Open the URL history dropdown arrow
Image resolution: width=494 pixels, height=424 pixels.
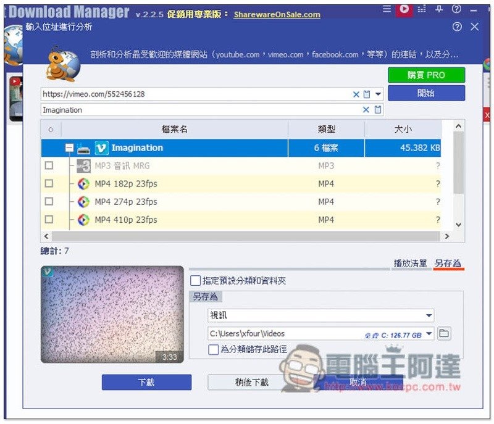pos(378,94)
